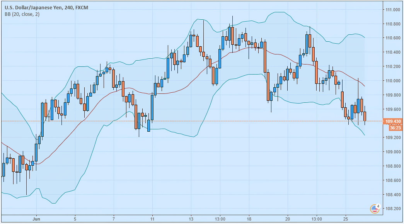The width and height of the screenshot is (404, 224).
Task: Select the current price label 109.430
Action: coord(393,121)
